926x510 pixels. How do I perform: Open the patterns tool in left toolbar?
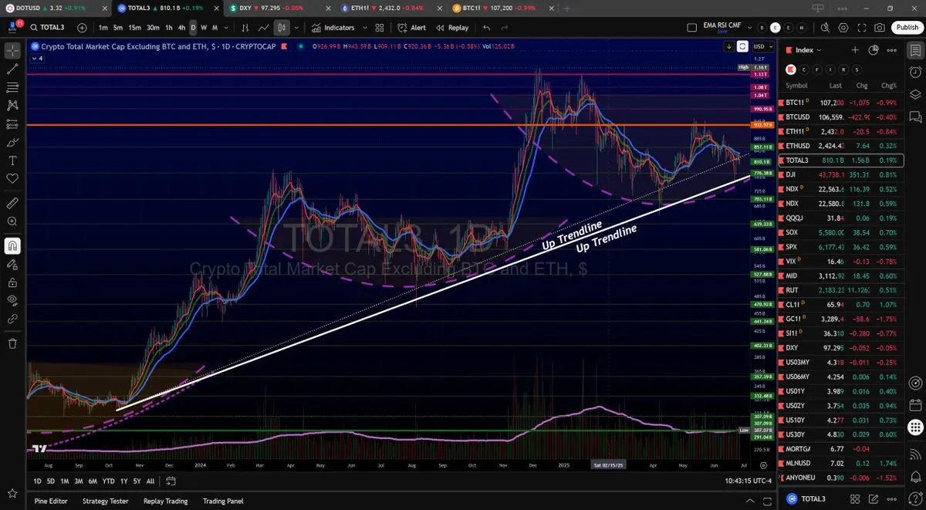coord(12,106)
